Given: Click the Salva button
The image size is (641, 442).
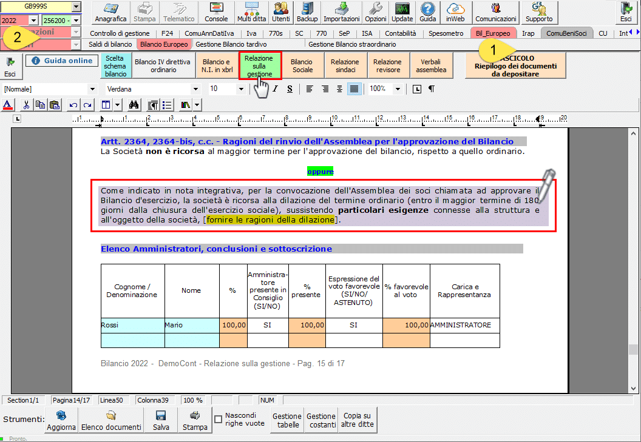Looking at the screenshot, I should click(x=161, y=420).
